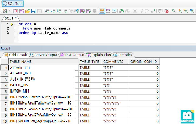Click the new multi-tab folder icon with asterisk

22,11
